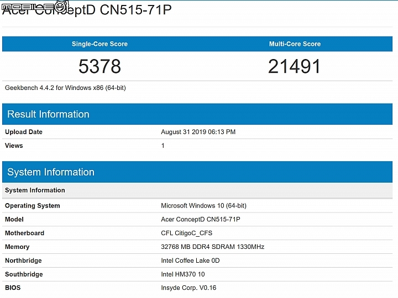Click the Northbridge label
This screenshot has width=398, height=298.
coord(23,260)
